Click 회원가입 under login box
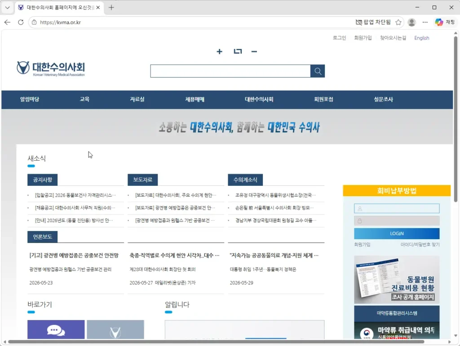The width and height of the screenshot is (460, 346). 362,244
